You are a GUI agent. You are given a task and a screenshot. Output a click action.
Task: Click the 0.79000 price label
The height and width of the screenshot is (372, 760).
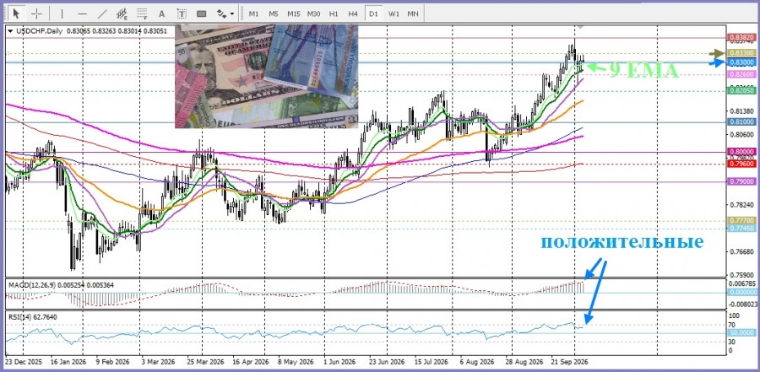(x=741, y=181)
